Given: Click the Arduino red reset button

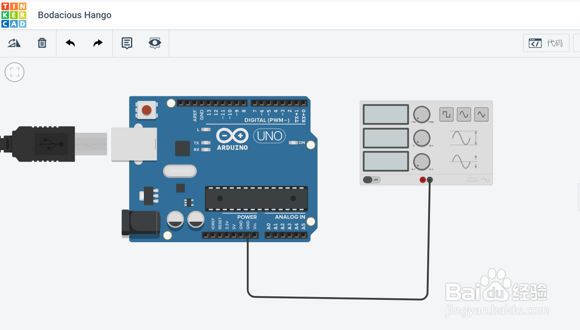Looking at the screenshot, I should [x=147, y=110].
